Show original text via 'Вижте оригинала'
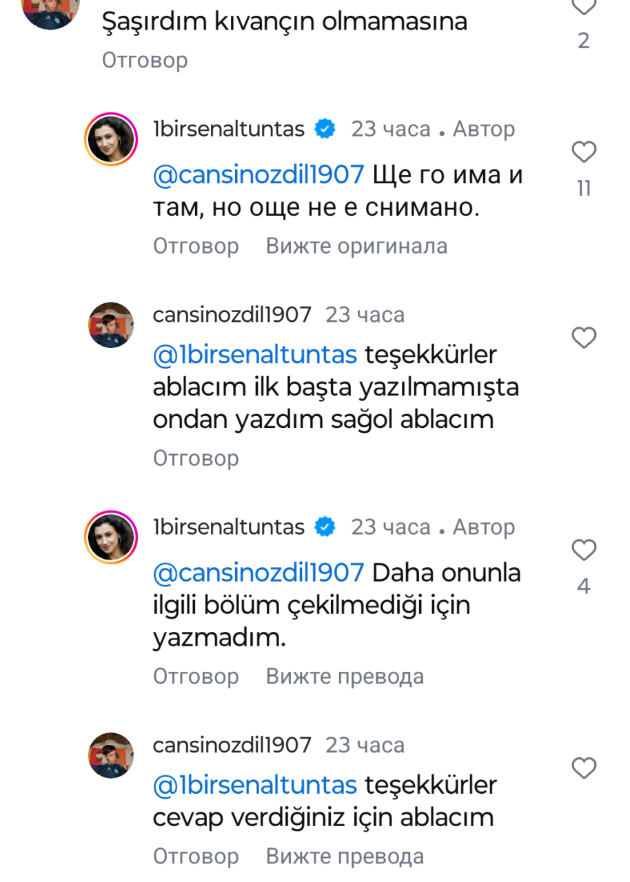The height and width of the screenshot is (882, 630). coord(356,246)
